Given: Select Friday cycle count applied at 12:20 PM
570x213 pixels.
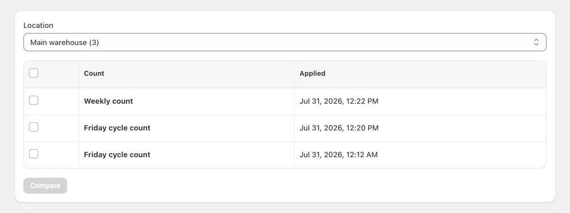Looking at the screenshot, I should (x=117, y=128).
